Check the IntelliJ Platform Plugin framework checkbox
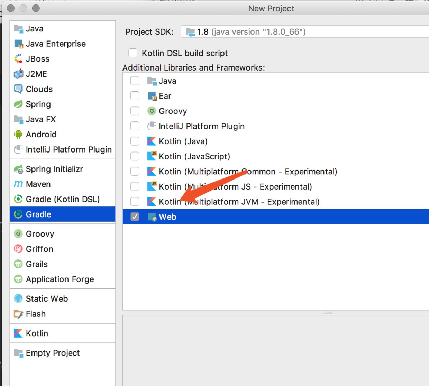 pyautogui.click(x=135, y=126)
